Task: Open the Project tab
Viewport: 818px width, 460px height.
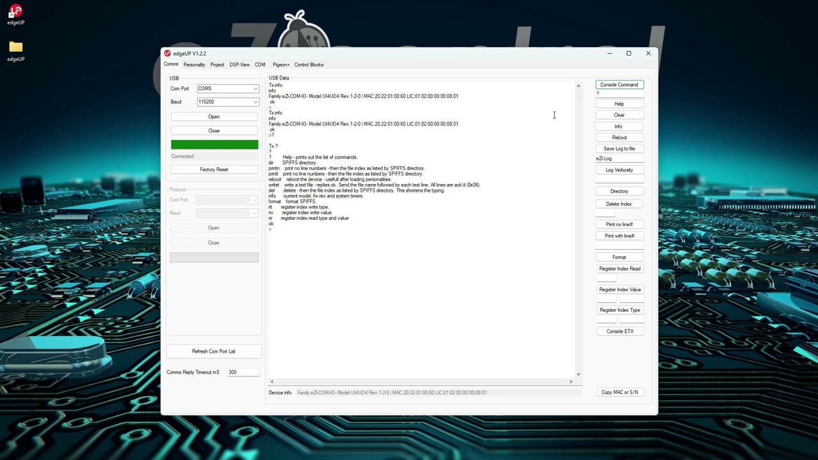Action: coord(217,65)
